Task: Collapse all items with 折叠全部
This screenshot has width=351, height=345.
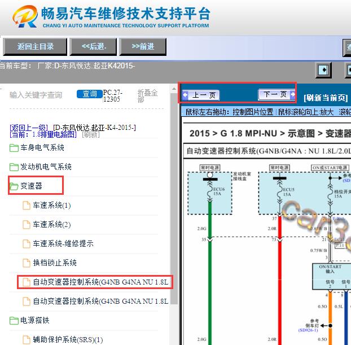Action: click(x=147, y=96)
